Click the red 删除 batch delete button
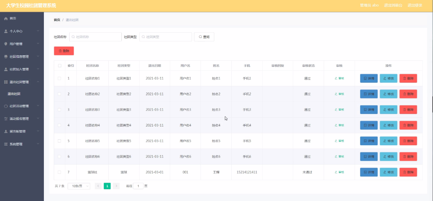 pos(64,51)
